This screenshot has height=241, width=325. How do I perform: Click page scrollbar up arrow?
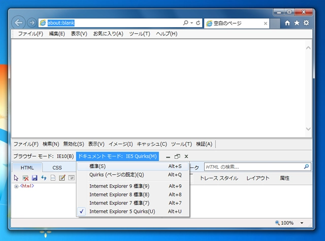pyautogui.click(x=308, y=48)
